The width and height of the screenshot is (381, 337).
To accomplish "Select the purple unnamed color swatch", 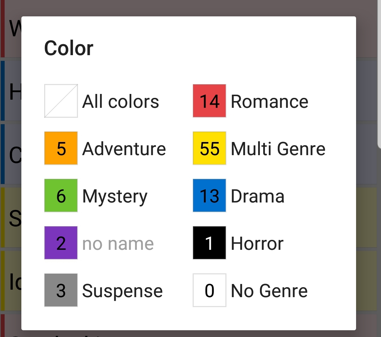I will coord(61,243).
